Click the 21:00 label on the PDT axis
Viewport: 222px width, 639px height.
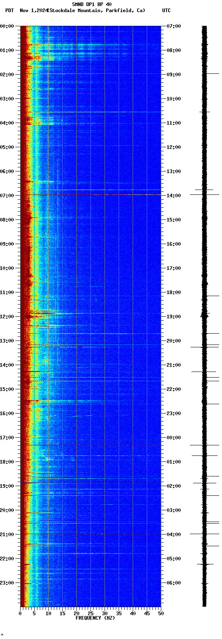[x=7, y=535]
